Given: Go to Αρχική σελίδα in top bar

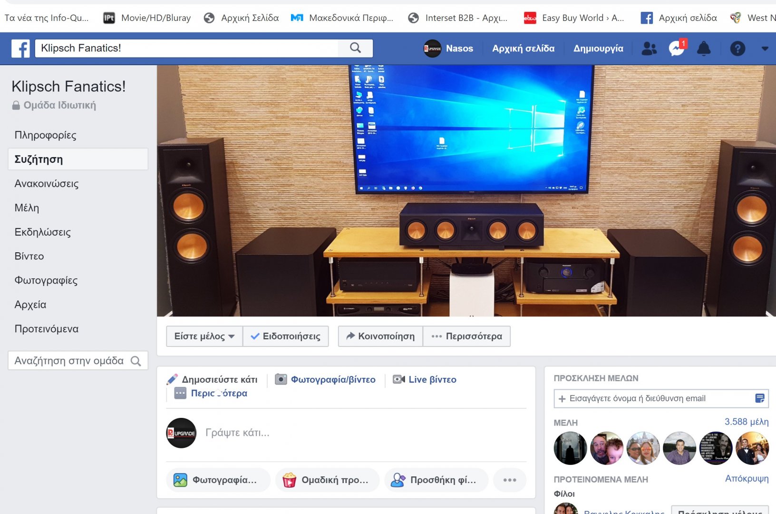Looking at the screenshot, I should pos(523,49).
